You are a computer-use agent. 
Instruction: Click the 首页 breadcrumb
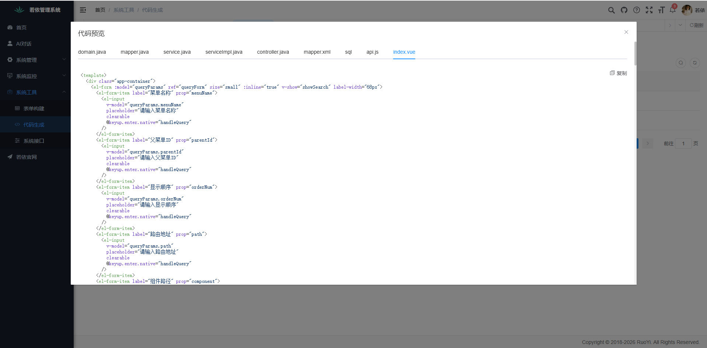click(100, 10)
